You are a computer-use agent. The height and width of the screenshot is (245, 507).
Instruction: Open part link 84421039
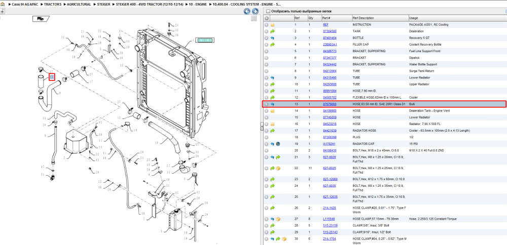(330, 131)
